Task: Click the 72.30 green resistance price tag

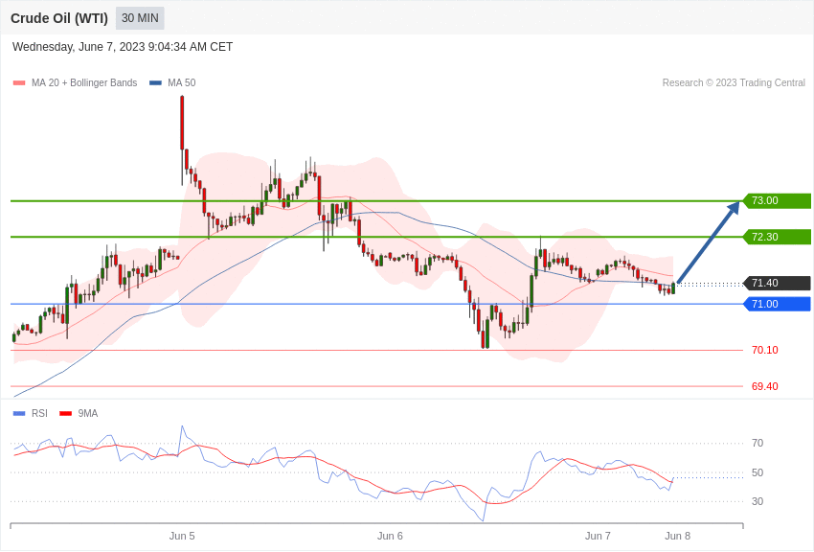Action: (x=777, y=237)
